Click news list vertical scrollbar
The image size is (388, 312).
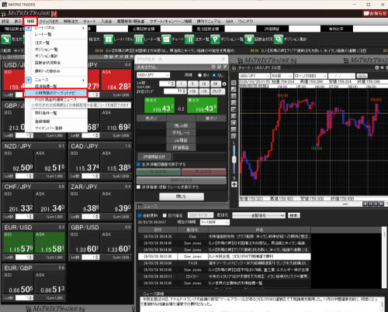click(x=385, y=257)
